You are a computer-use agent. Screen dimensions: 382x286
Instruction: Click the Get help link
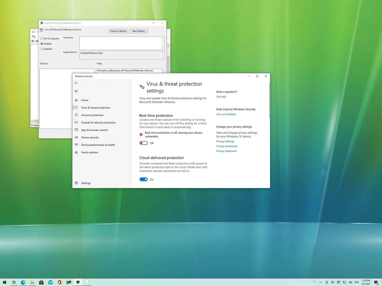221,97
